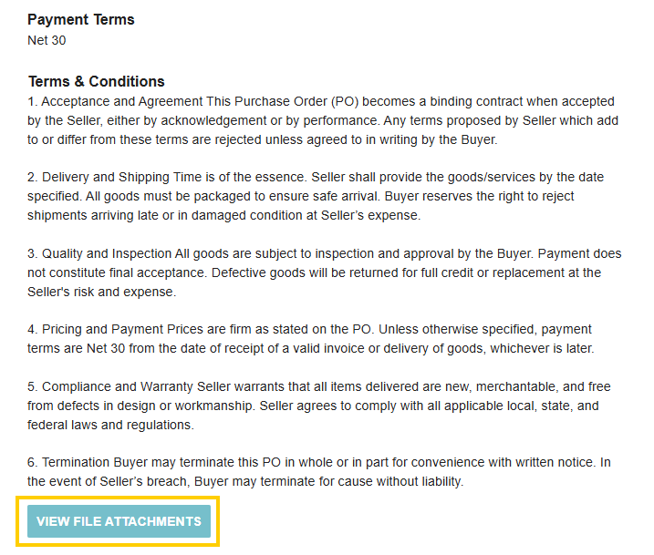Click the Terms & Conditions heading
654x555 pixels.
click(97, 81)
